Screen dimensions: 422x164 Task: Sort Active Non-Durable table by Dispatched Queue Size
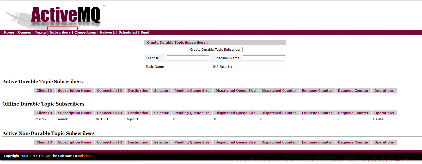[x=235, y=142]
